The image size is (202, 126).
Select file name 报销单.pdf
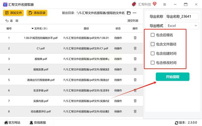pyautogui.click(x=41, y=59)
